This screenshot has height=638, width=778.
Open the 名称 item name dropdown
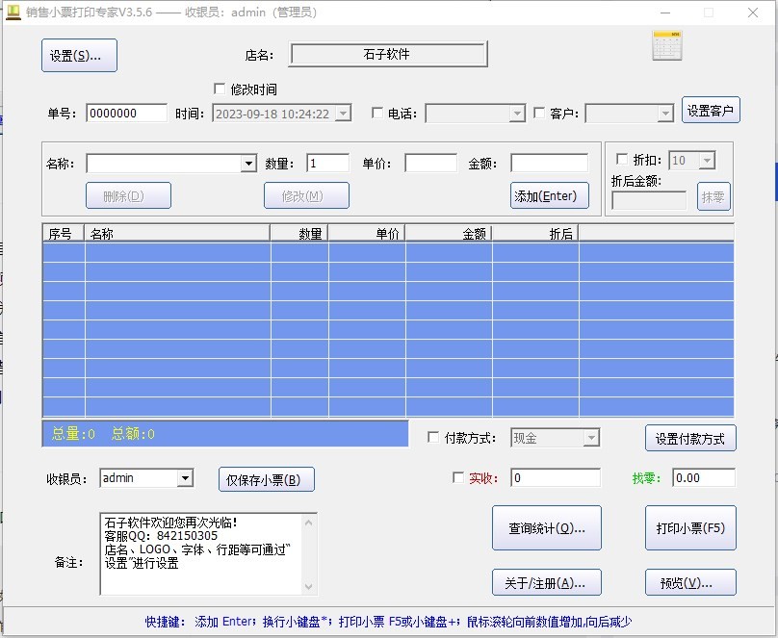pyautogui.click(x=251, y=162)
